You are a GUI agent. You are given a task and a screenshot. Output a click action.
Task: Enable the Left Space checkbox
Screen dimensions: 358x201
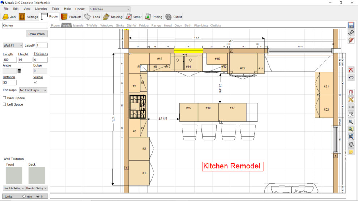(x=4, y=104)
